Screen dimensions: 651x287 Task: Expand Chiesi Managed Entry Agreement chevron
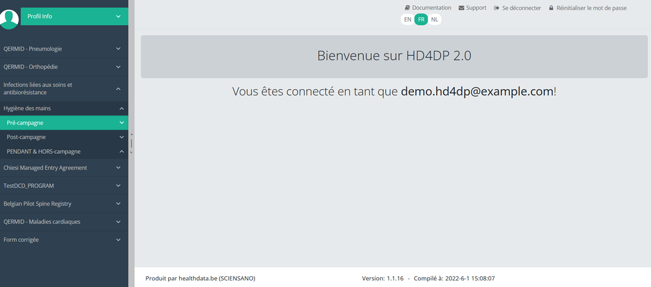118,168
